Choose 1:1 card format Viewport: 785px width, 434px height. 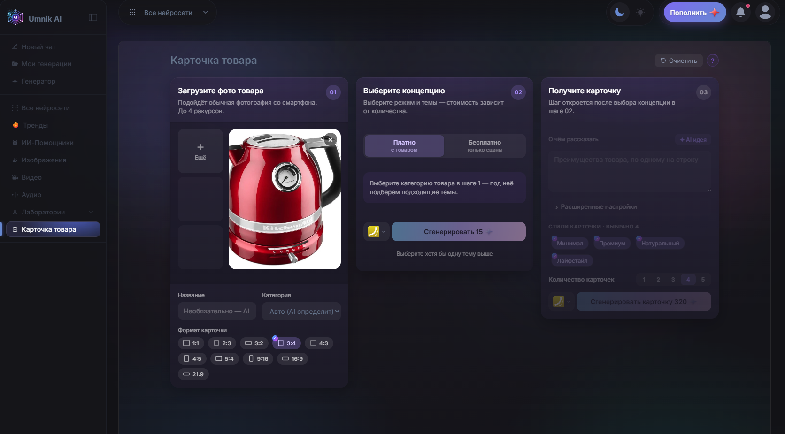click(191, 343)
